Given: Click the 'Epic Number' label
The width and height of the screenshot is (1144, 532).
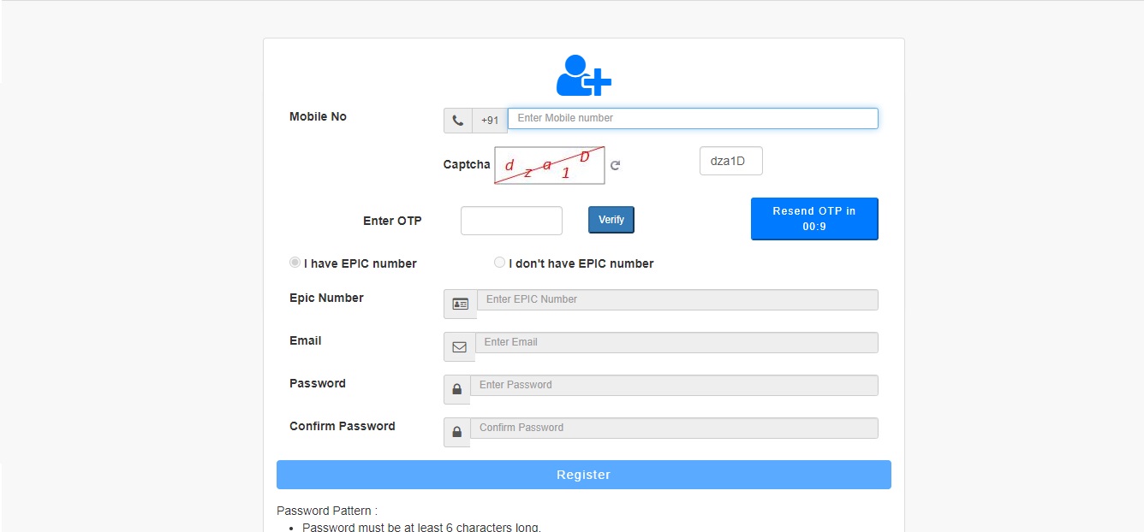Looking at the screenshot, I should (326, 298).
